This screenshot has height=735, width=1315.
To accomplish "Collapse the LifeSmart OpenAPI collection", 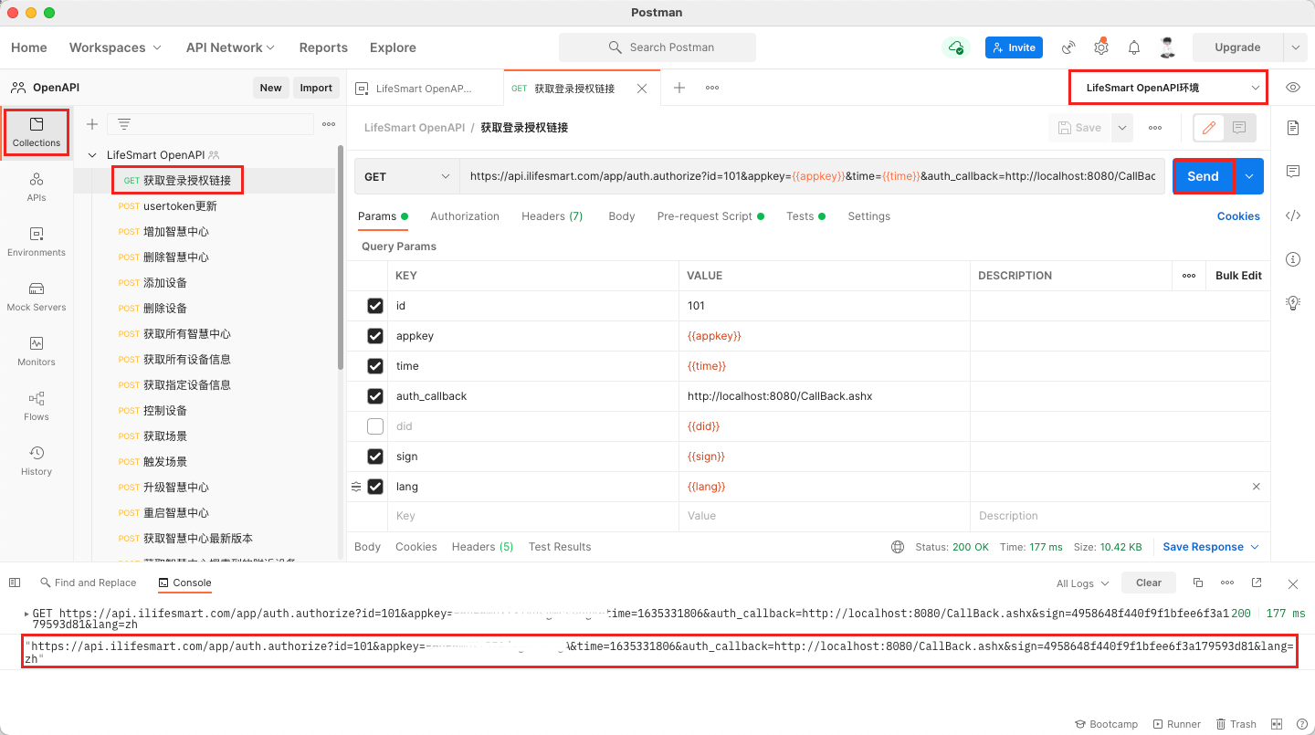I will pyautogui.click(x=92, y=155).
